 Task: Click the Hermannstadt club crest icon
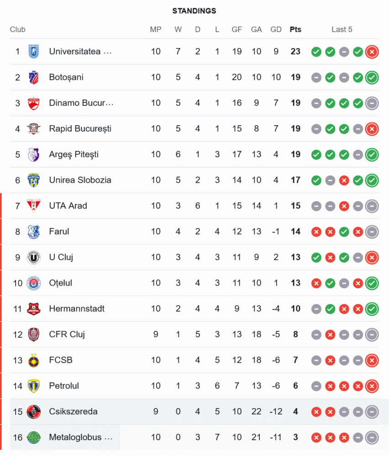click(33, 308)
